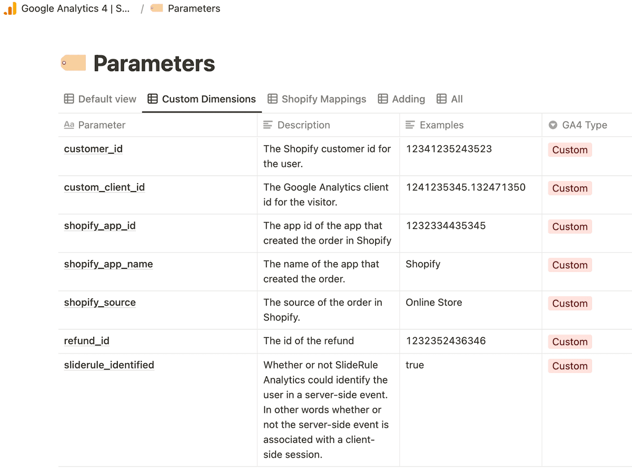Viewport: 632px width, 473px height.
Task: Open the customer_id parameter page
Action: point(93,149)
